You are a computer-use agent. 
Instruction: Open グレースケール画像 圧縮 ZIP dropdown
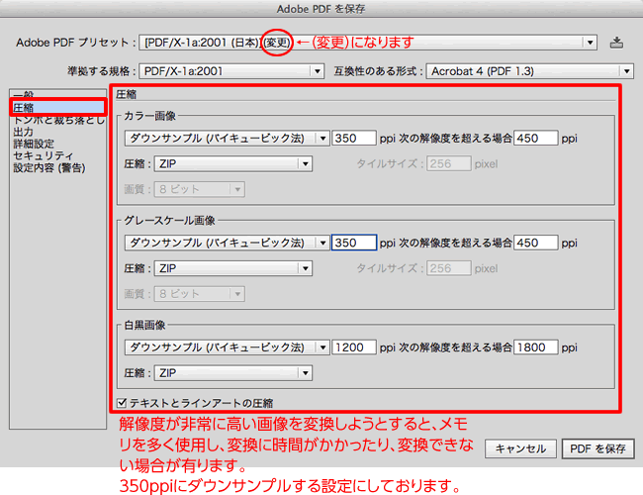[x=232, y=268]
